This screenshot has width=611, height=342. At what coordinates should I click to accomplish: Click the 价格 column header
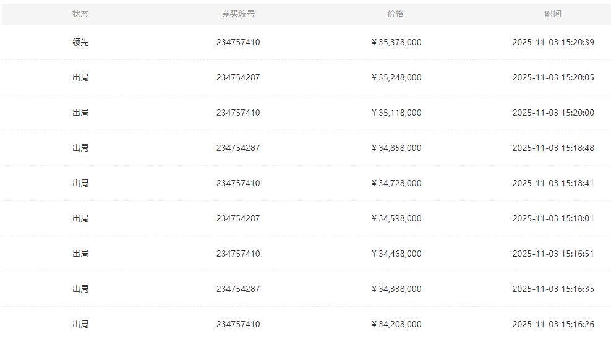[396, 14]
